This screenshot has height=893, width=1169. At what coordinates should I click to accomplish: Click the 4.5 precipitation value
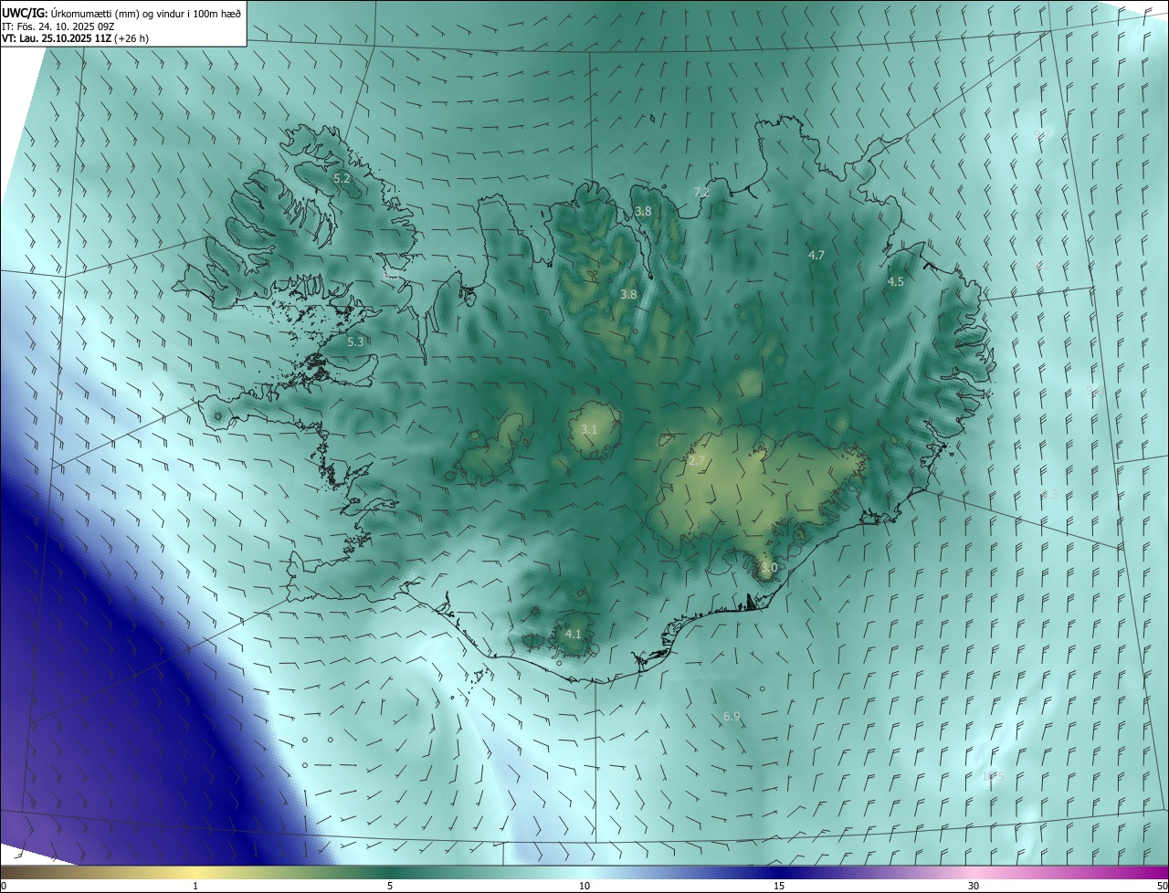tap(896, 282)
